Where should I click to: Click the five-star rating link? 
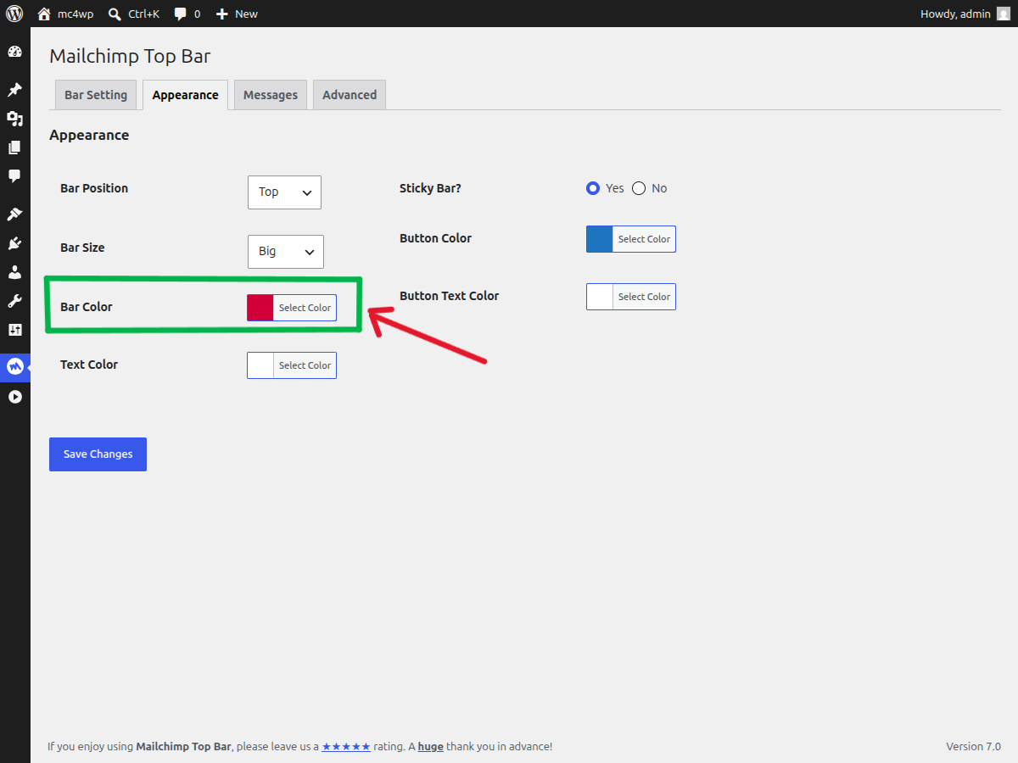tap(346, 747)
